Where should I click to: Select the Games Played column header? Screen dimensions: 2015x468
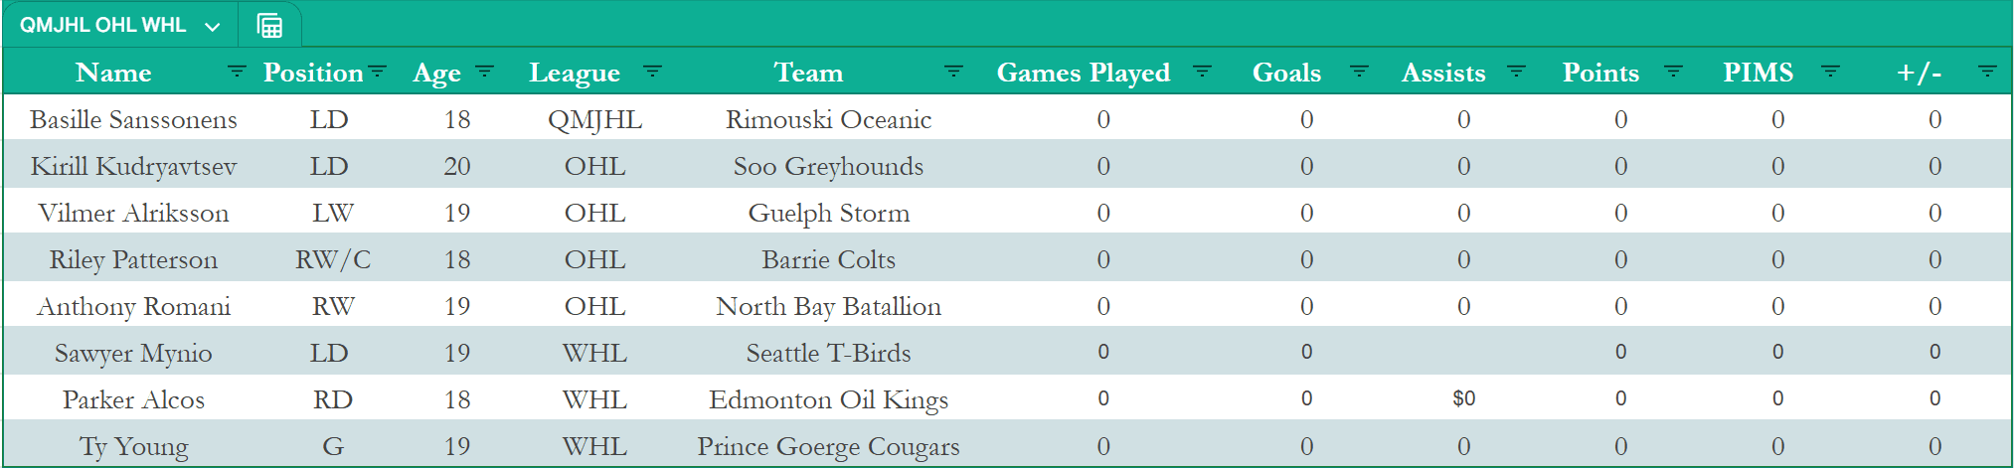[x=1083, y=73]
